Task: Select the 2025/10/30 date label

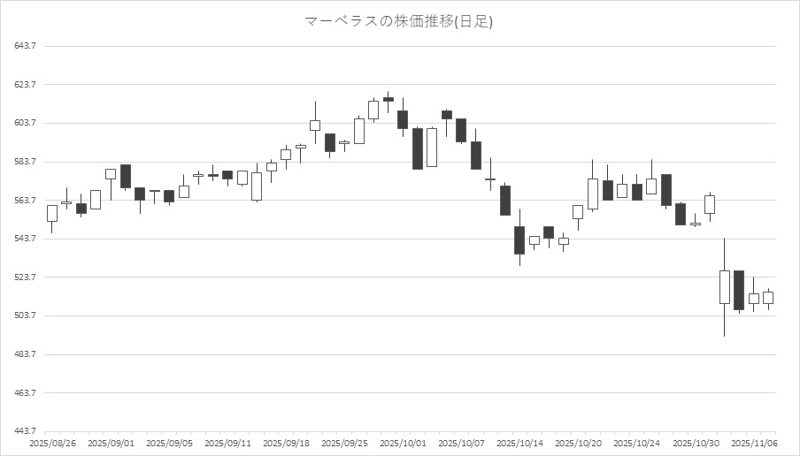Action: point(696,443)
